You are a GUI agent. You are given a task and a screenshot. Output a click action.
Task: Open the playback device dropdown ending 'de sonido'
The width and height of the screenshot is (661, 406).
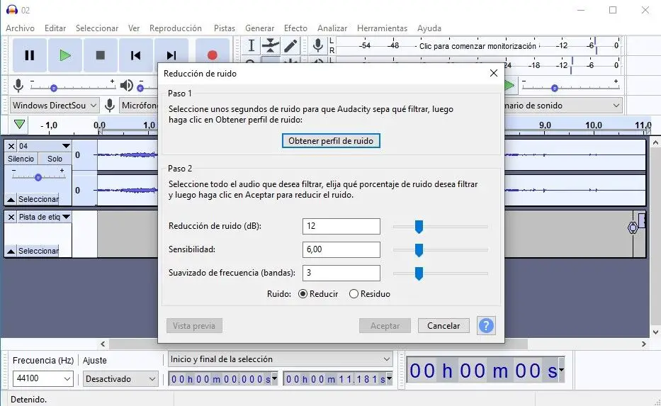[x=564, y=106]
